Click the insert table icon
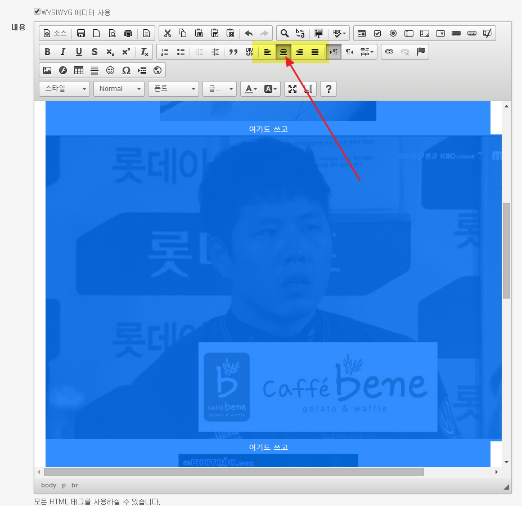522x506 pixels. [79, 71]
